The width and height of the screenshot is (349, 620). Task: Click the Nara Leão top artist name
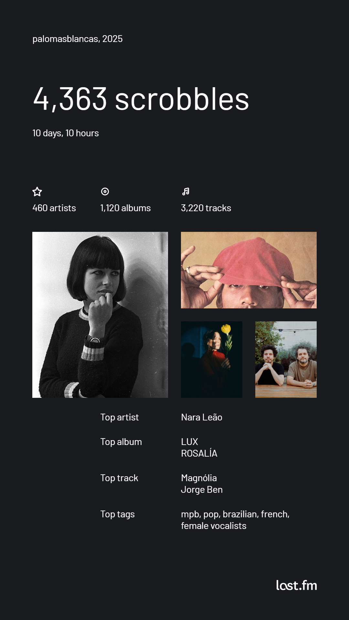coord(202,417)
